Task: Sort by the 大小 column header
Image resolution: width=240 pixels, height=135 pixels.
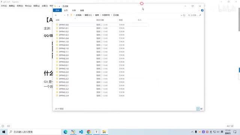Action: (x=139, y=20)
